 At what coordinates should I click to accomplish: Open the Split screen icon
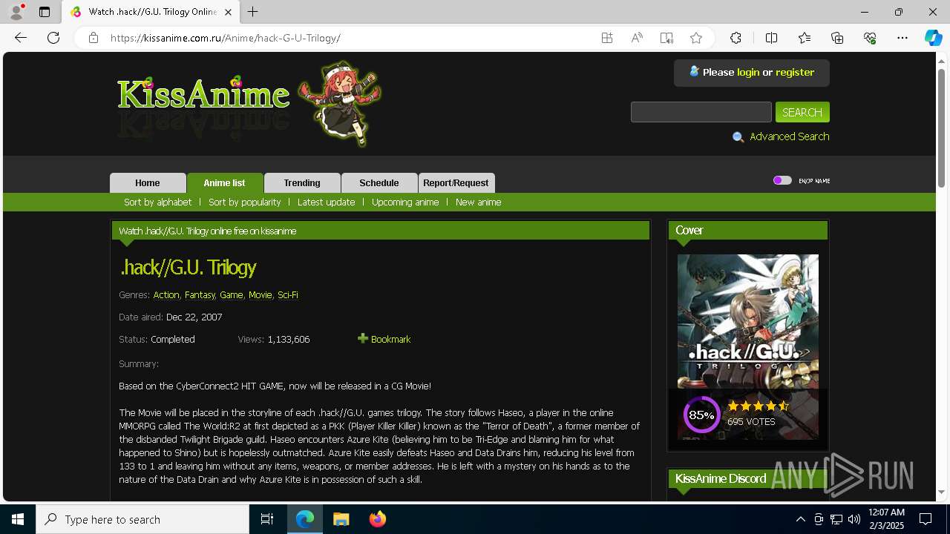click(x=771, y=38)
